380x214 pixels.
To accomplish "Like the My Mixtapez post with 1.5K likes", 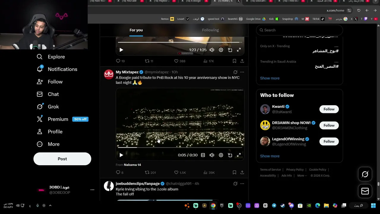I will [x=176, y=172].
